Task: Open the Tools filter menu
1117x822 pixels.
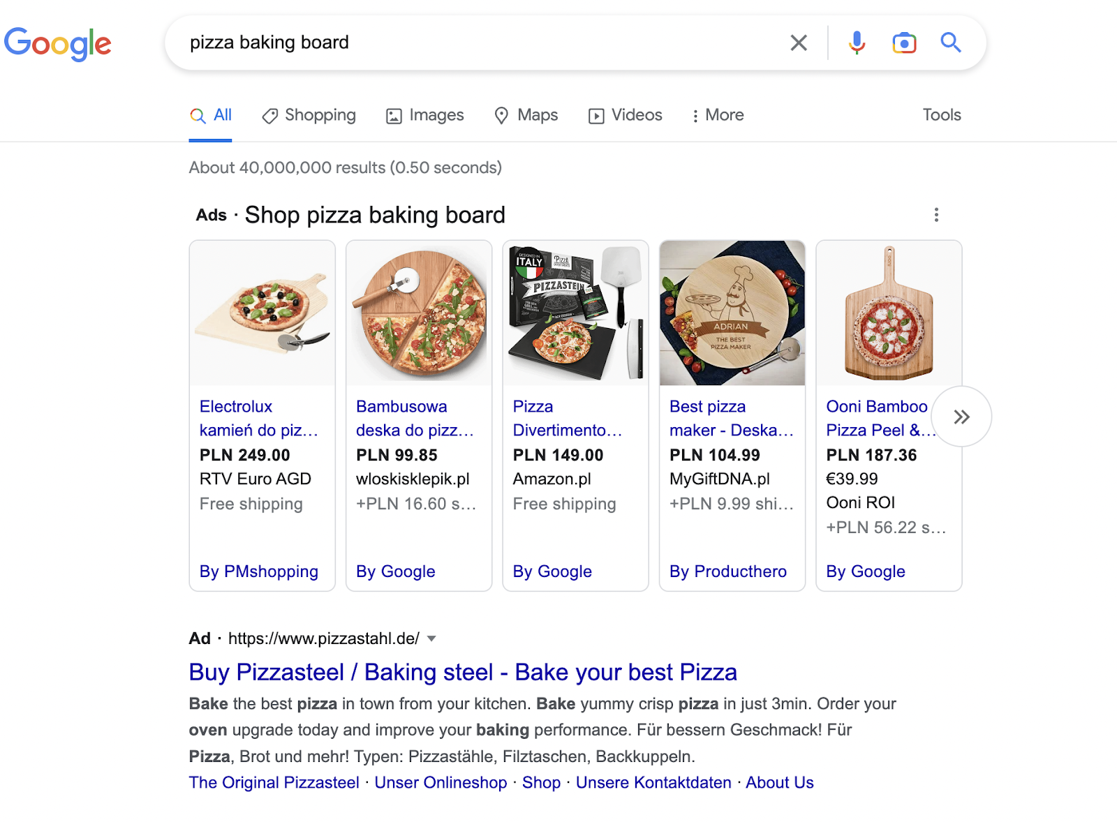Action: coord(942,115)
